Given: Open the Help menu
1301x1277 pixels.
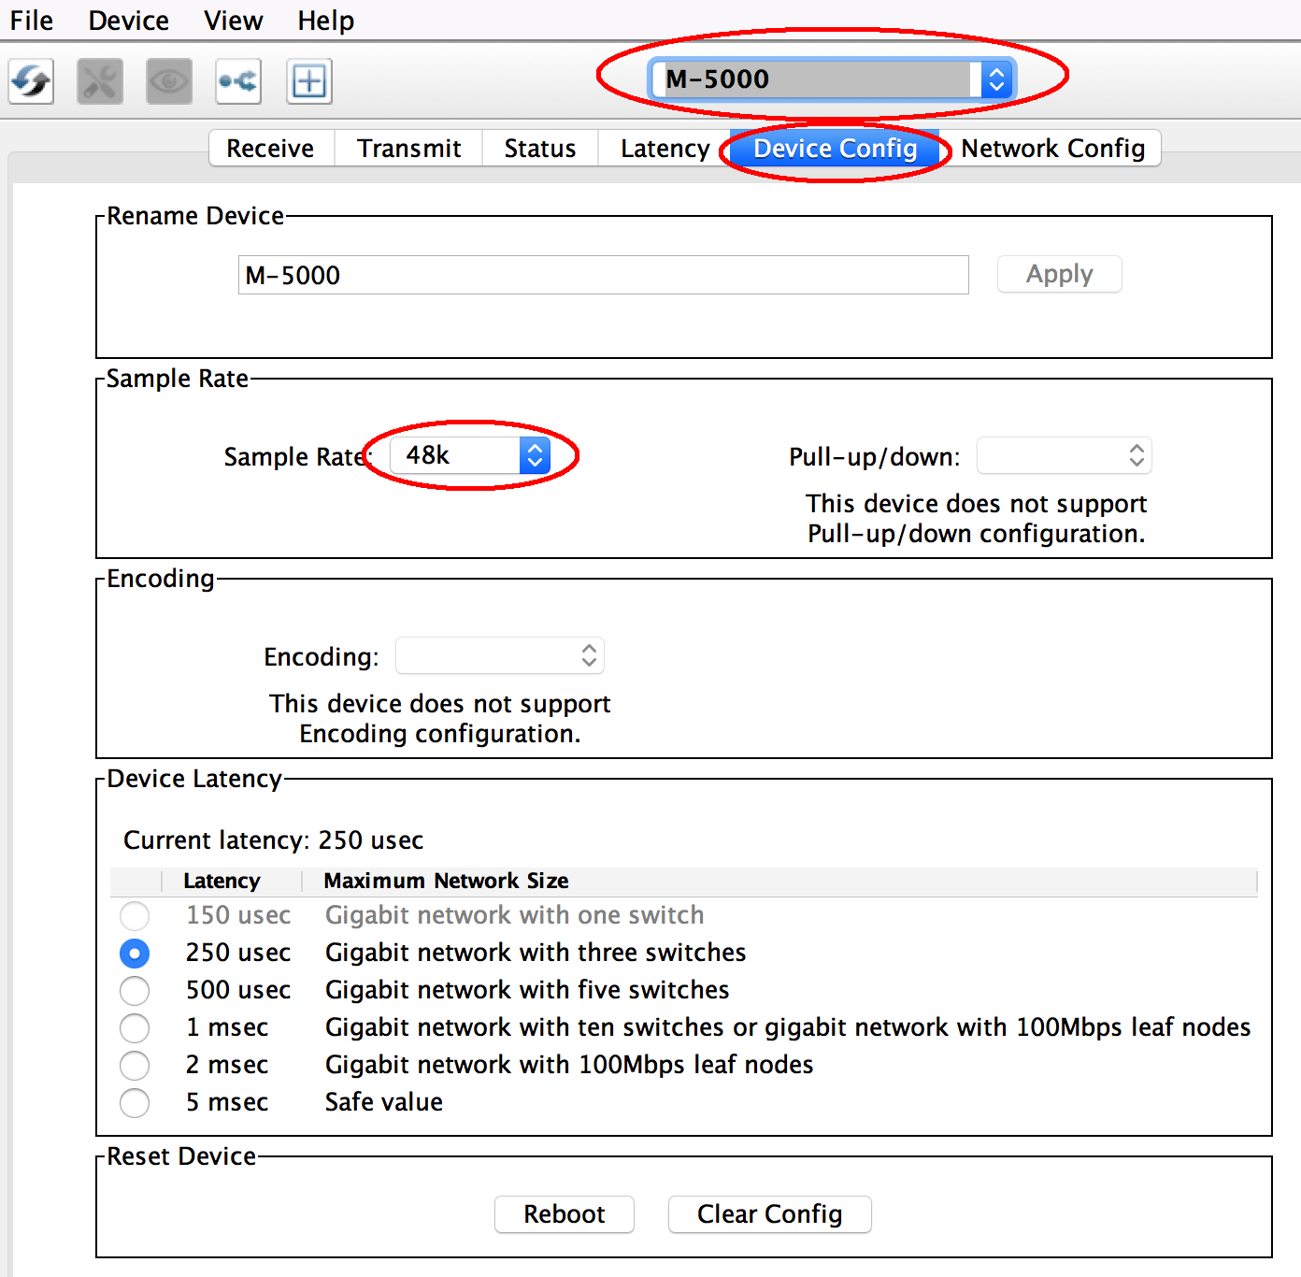Looking at the screenshot, I should (x=326, y=21).
